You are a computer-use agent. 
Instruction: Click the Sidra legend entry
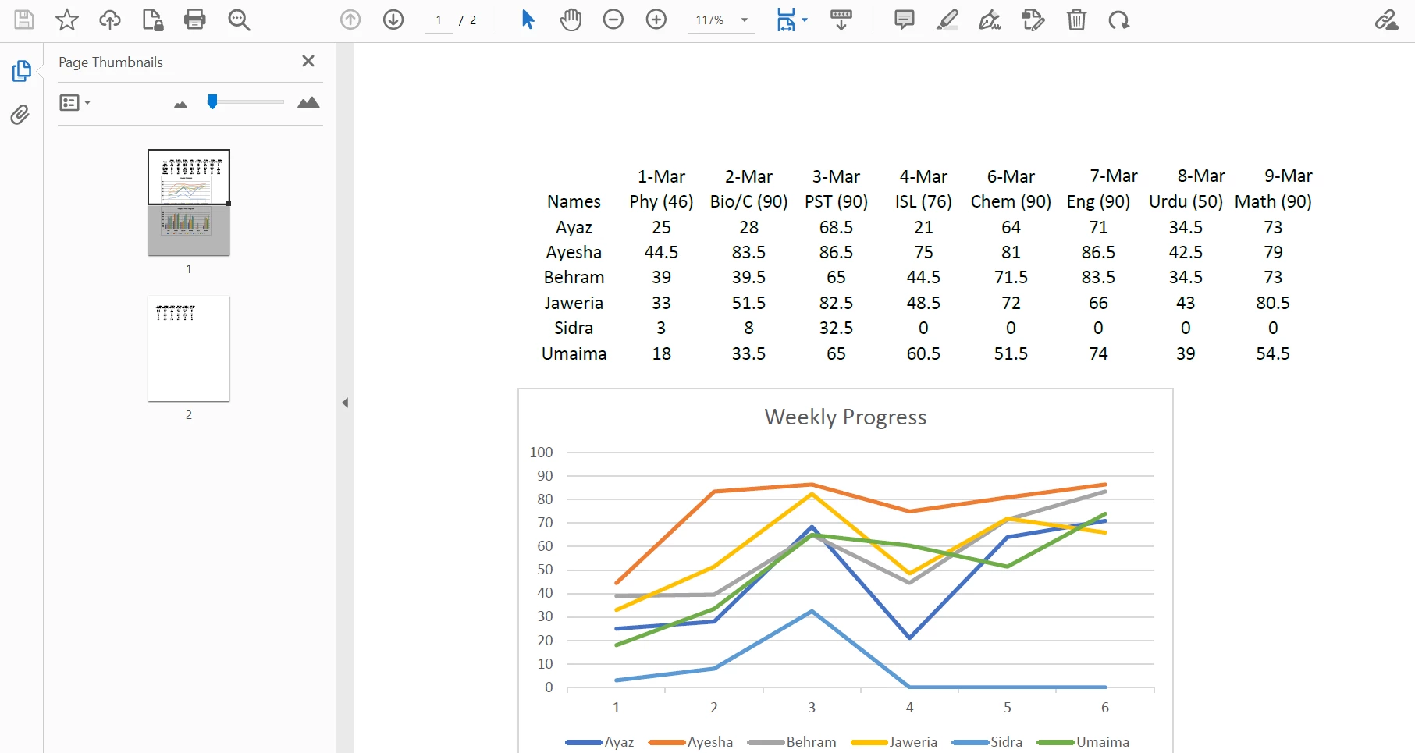click(x=987, y=742)
